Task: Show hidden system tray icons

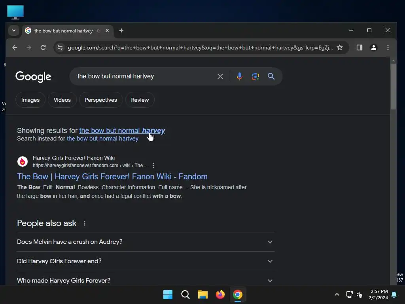Action: point(337,294)
